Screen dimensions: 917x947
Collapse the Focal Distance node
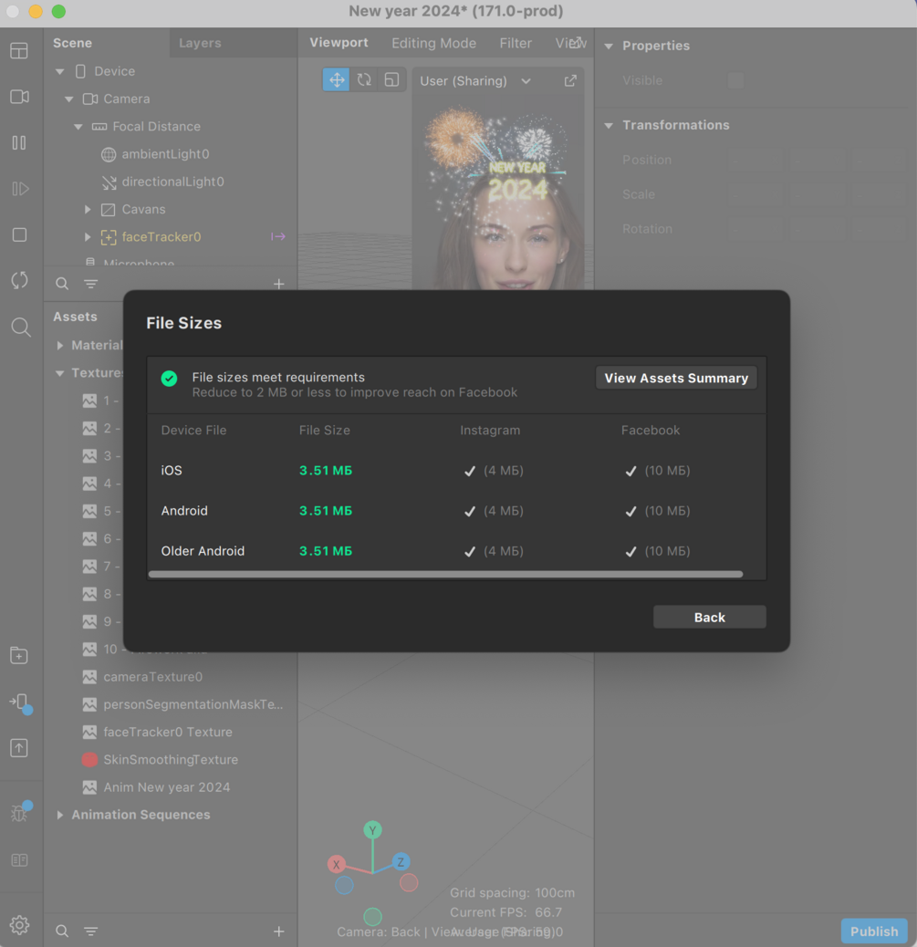pos(78,127)
